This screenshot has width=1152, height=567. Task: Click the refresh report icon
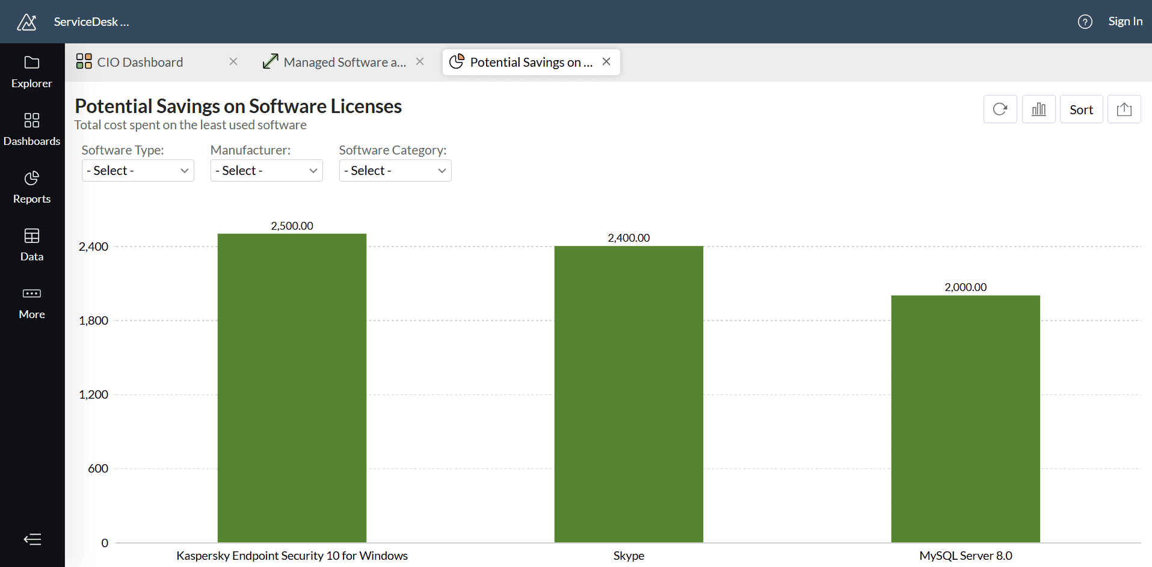pyautogui.click(x=1000, y=109)
